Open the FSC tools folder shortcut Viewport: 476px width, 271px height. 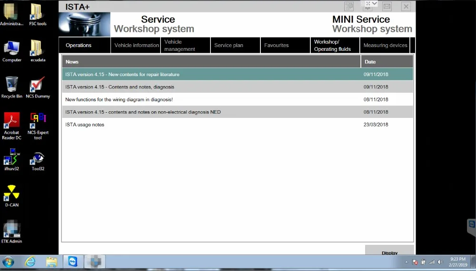click(38, 15)
